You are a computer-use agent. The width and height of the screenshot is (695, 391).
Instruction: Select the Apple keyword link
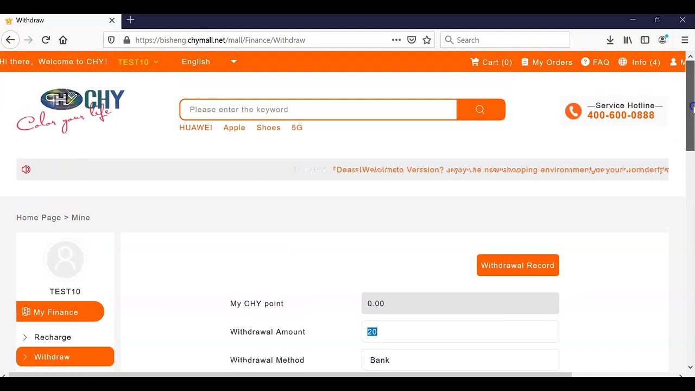click(x=234, y=128)
